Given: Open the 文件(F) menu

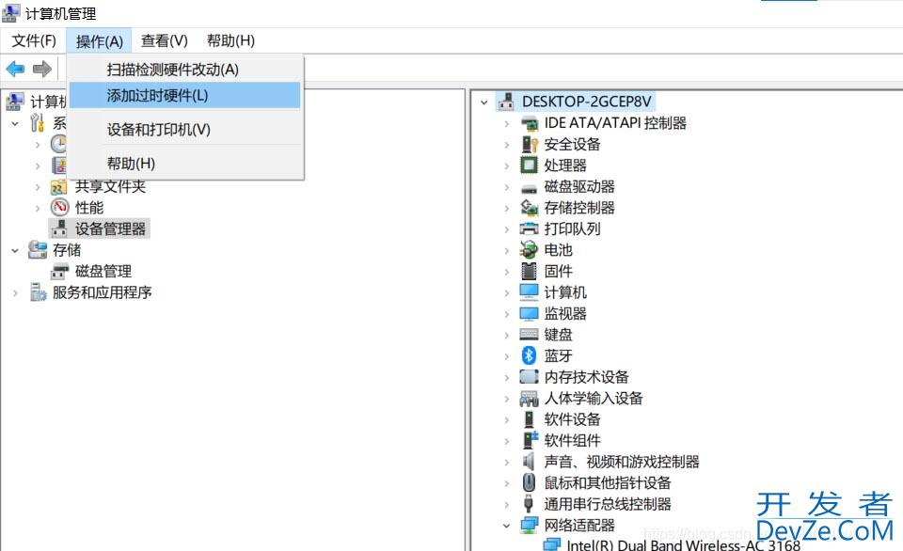Looking at the screenshot, I should pos(34,40).
